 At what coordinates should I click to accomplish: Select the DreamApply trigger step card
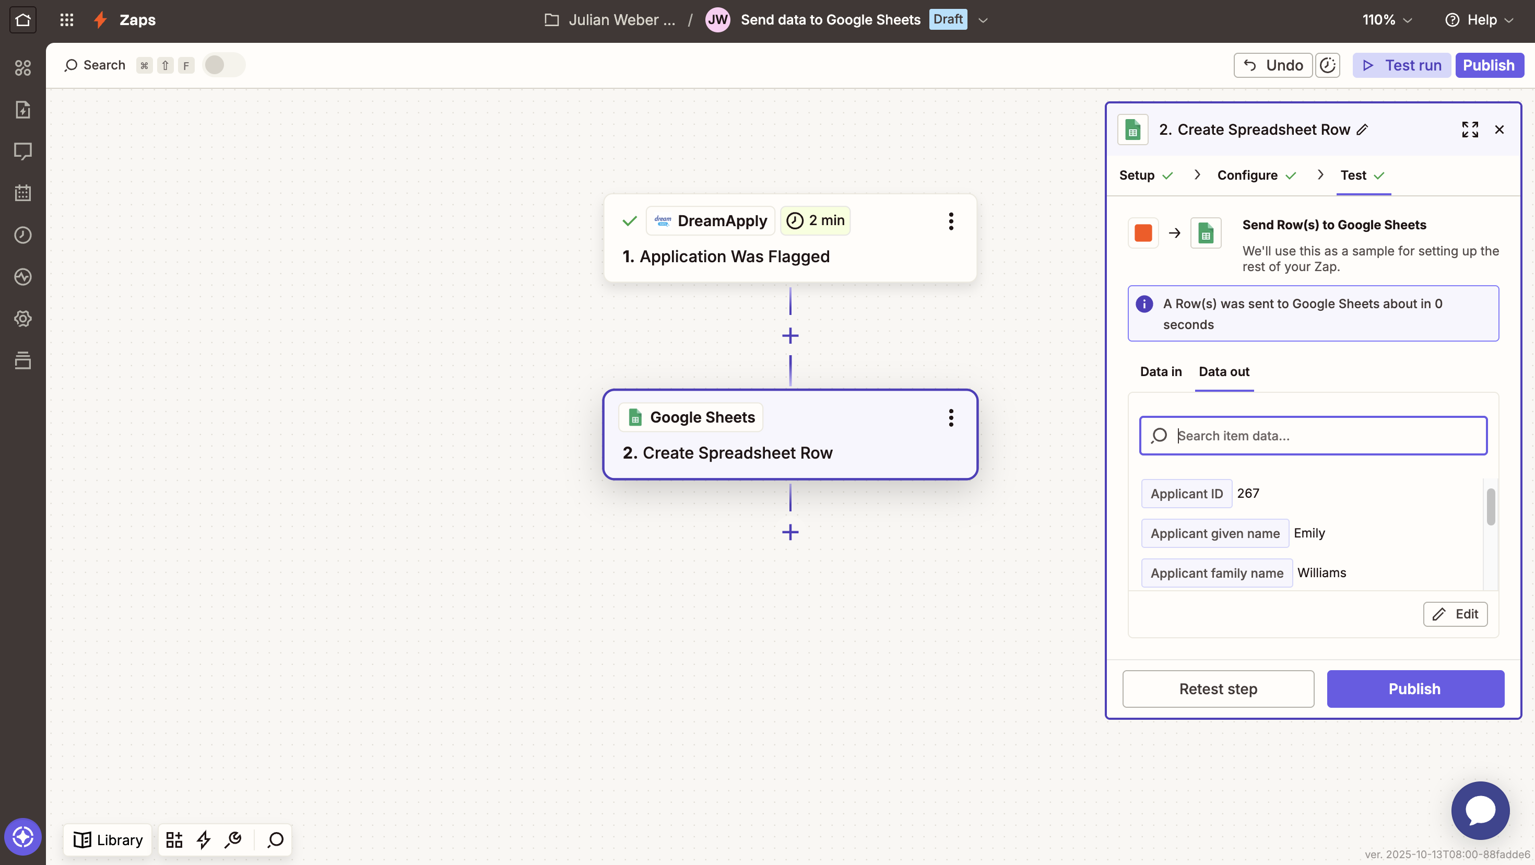coord(790,238)
